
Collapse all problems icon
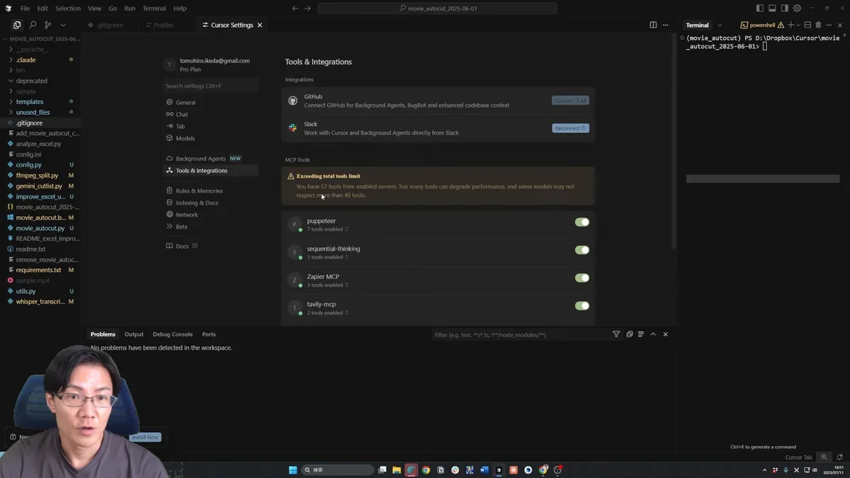click(x=629, y=334)
